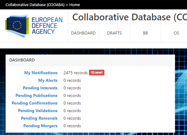Open the DRAFTS navigation tab

(114, 33)
